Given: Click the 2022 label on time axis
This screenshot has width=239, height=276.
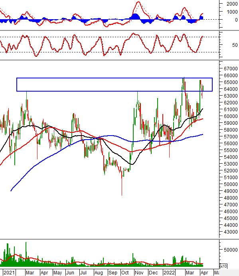Looking at the screenshot, I should 169,273.
